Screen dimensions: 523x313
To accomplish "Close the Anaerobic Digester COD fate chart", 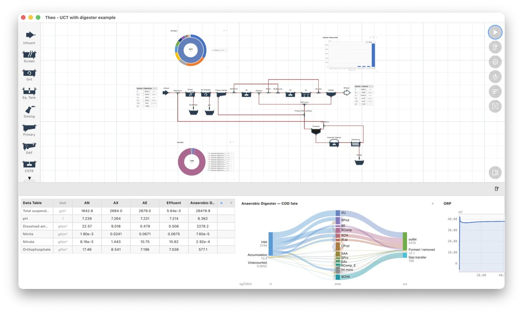I will point(433,203).
